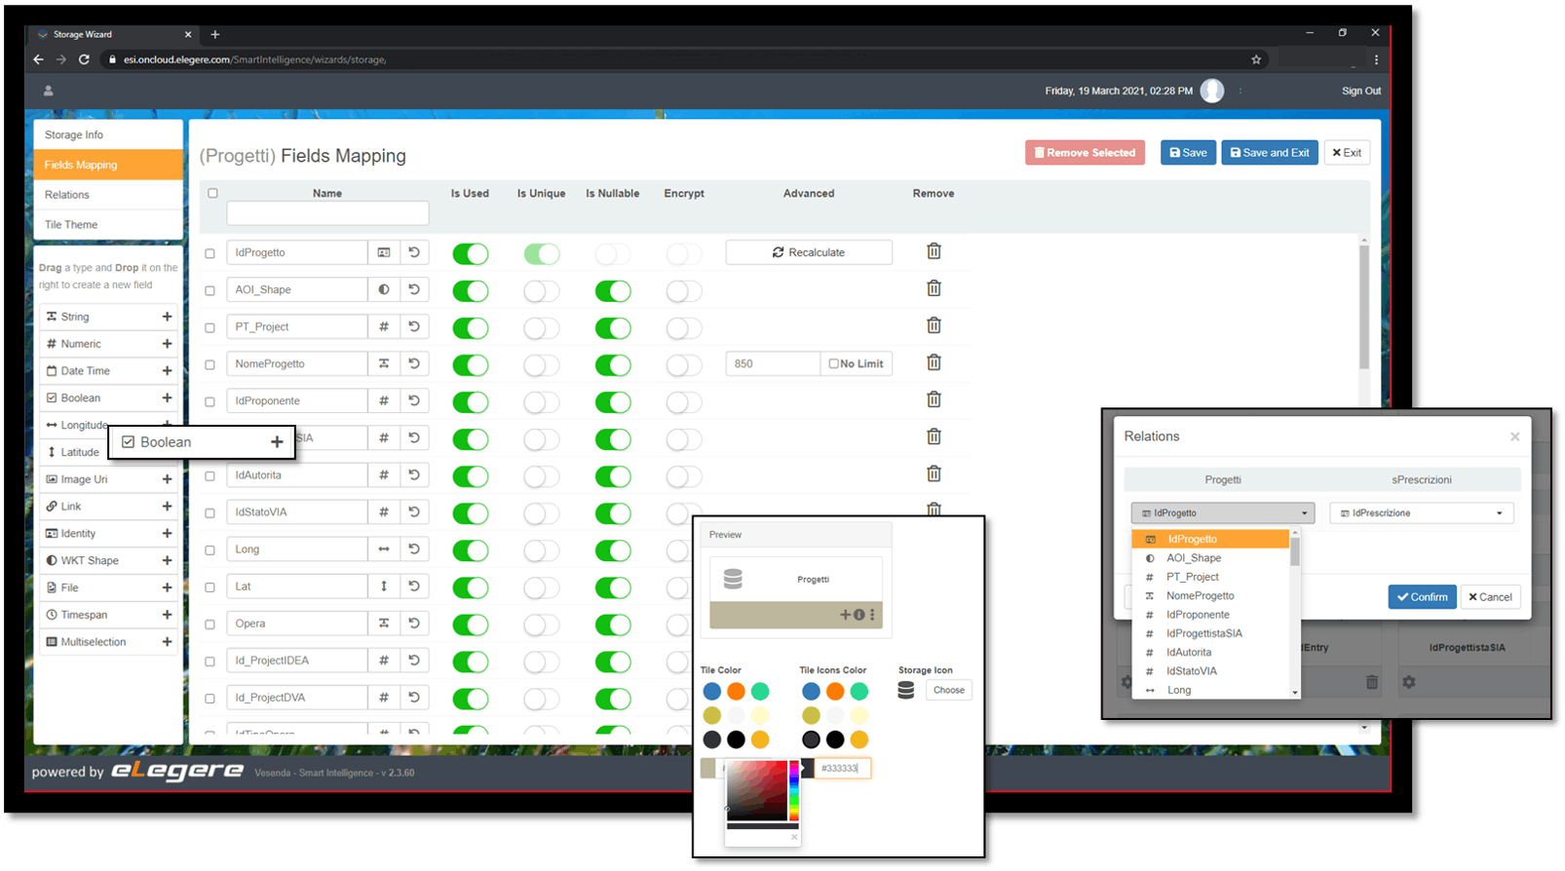Select the Storage Wizard browser tab
This screenshot has height=871, width=1565.
(x=114, y=34)
